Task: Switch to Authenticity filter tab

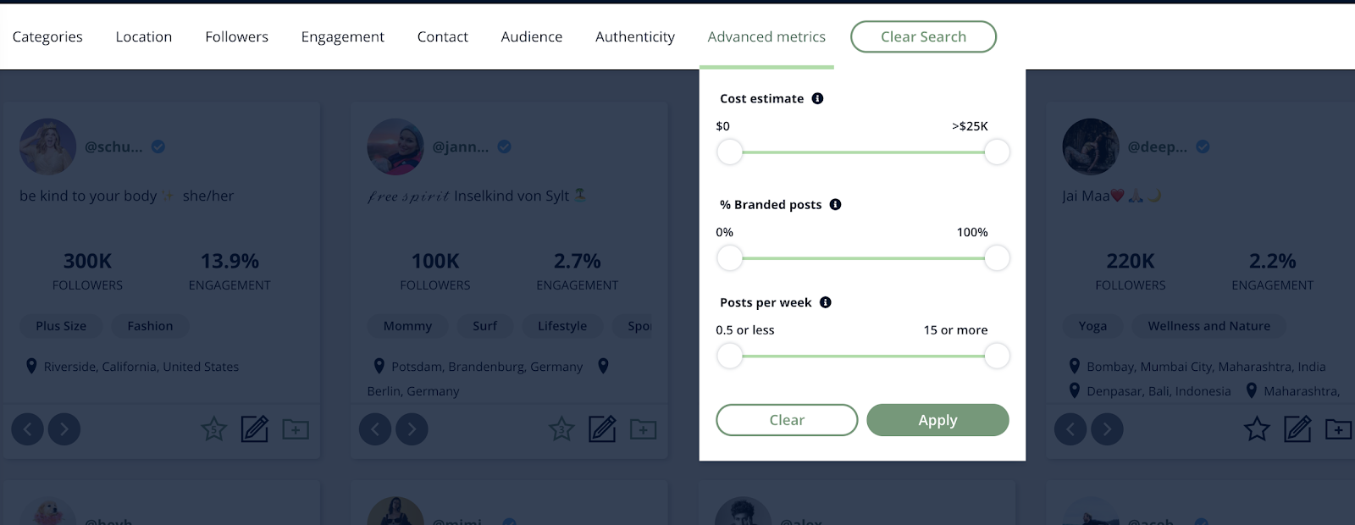Action: (x=634, y=36)
